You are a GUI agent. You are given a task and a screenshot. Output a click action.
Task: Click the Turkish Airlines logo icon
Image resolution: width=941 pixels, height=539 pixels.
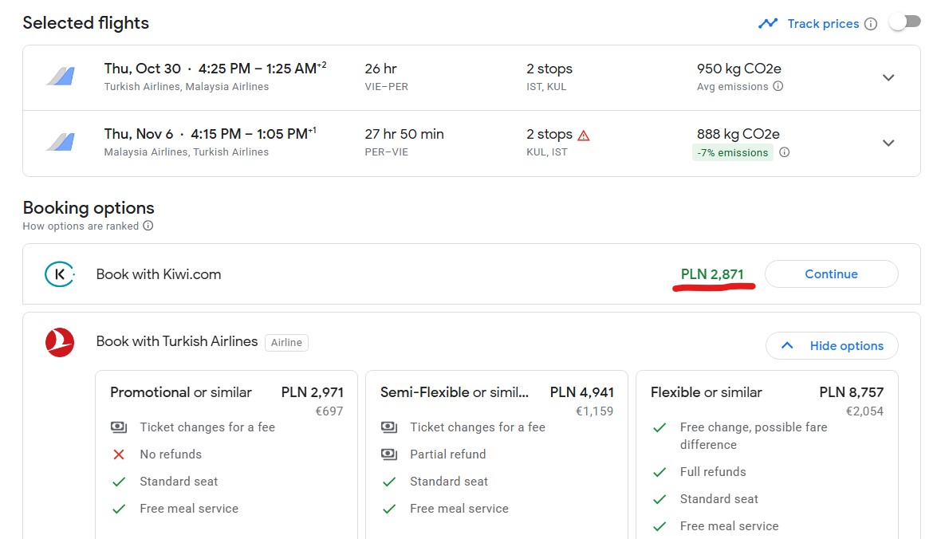60,343
